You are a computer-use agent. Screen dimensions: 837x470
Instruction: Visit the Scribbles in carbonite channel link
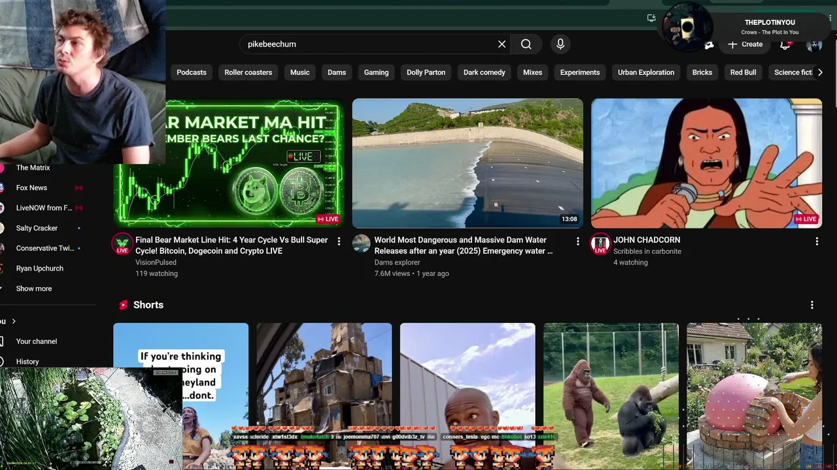pos(647,251)
